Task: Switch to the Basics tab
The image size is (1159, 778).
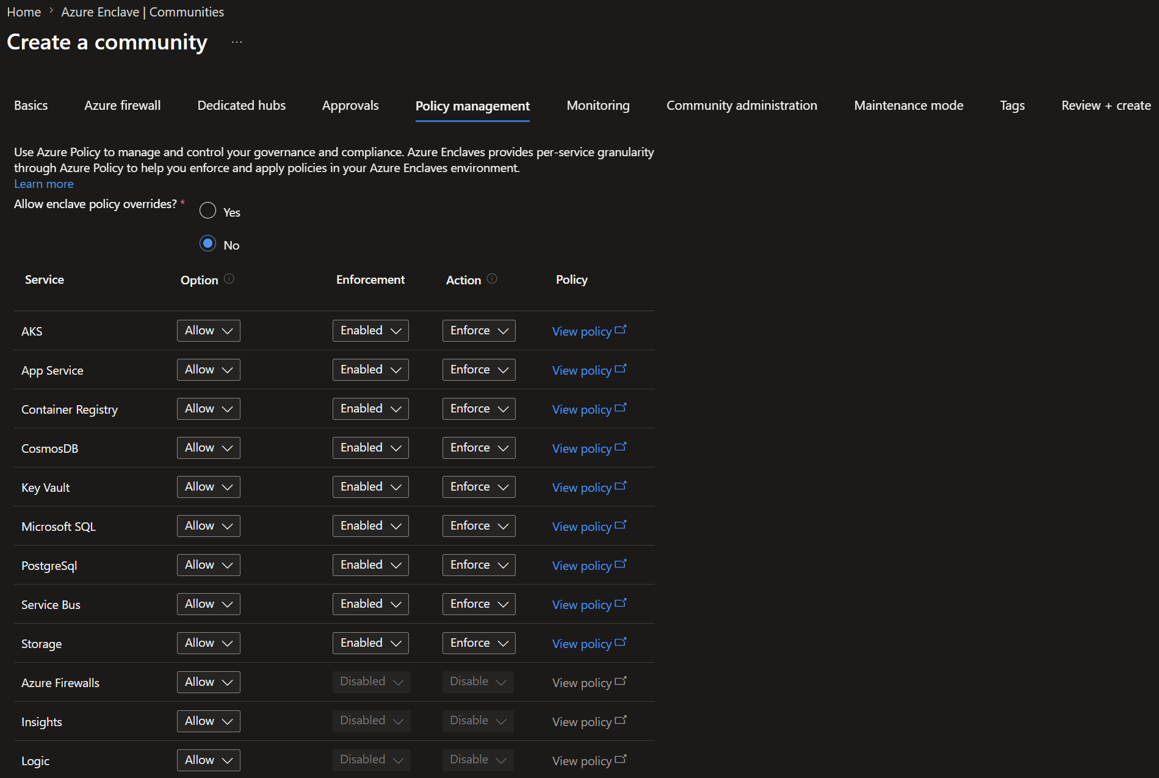Action: click(31, 106)
